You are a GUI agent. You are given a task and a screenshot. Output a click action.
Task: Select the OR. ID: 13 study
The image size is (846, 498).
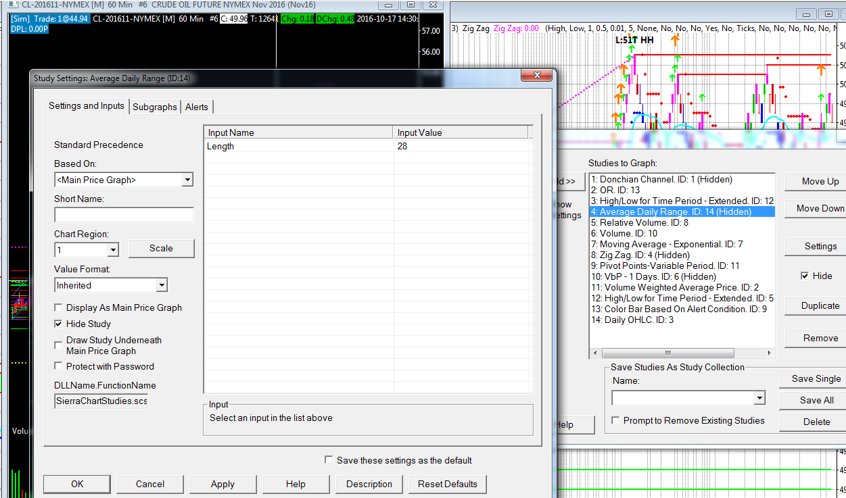coord(682,190)
